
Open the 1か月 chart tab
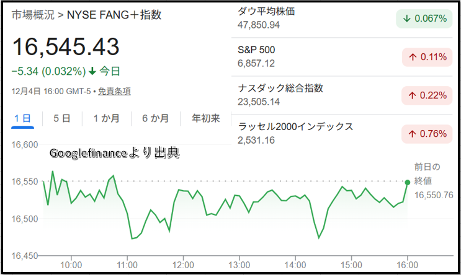[x=107, y=118]
